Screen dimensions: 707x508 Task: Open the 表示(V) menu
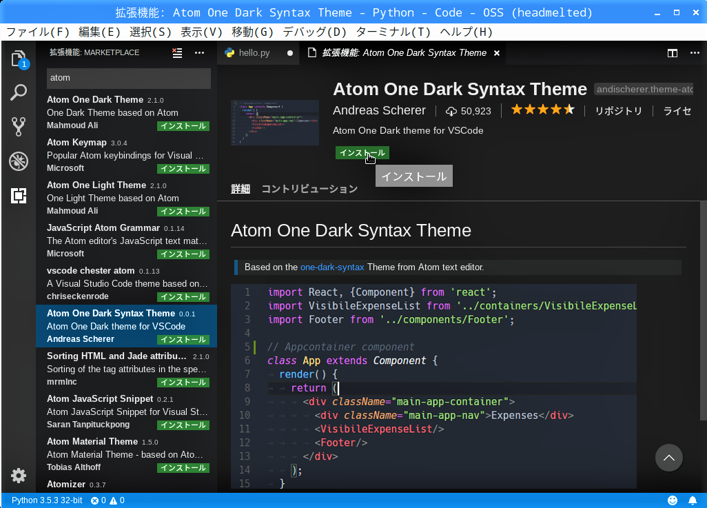point(201,32)
